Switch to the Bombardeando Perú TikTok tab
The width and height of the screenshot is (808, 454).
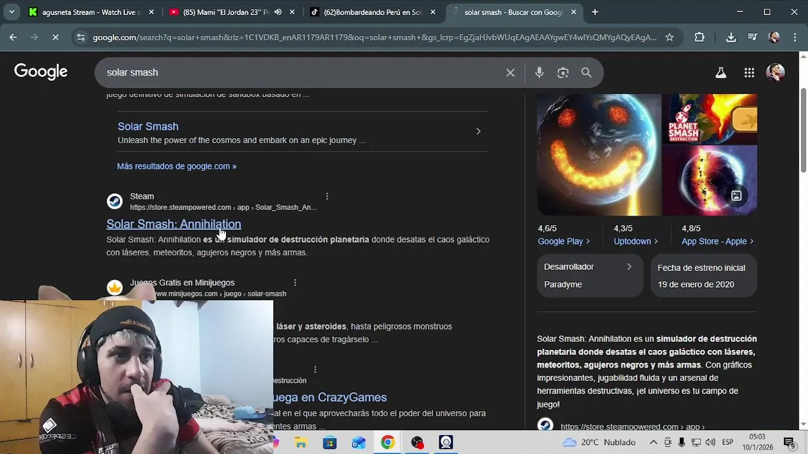coord(372,12)
